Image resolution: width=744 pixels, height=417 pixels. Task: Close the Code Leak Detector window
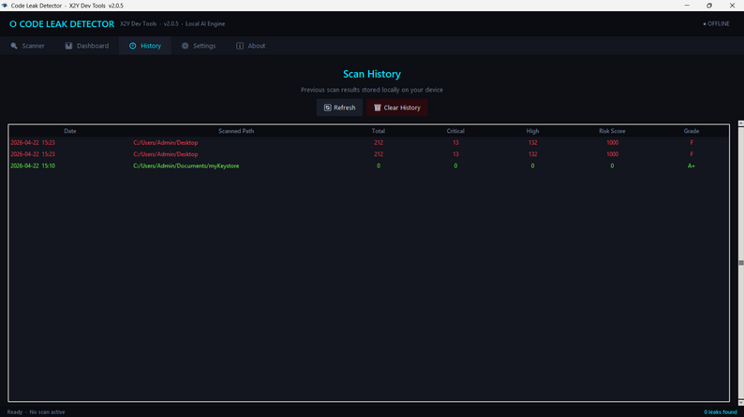pos(732,6)
